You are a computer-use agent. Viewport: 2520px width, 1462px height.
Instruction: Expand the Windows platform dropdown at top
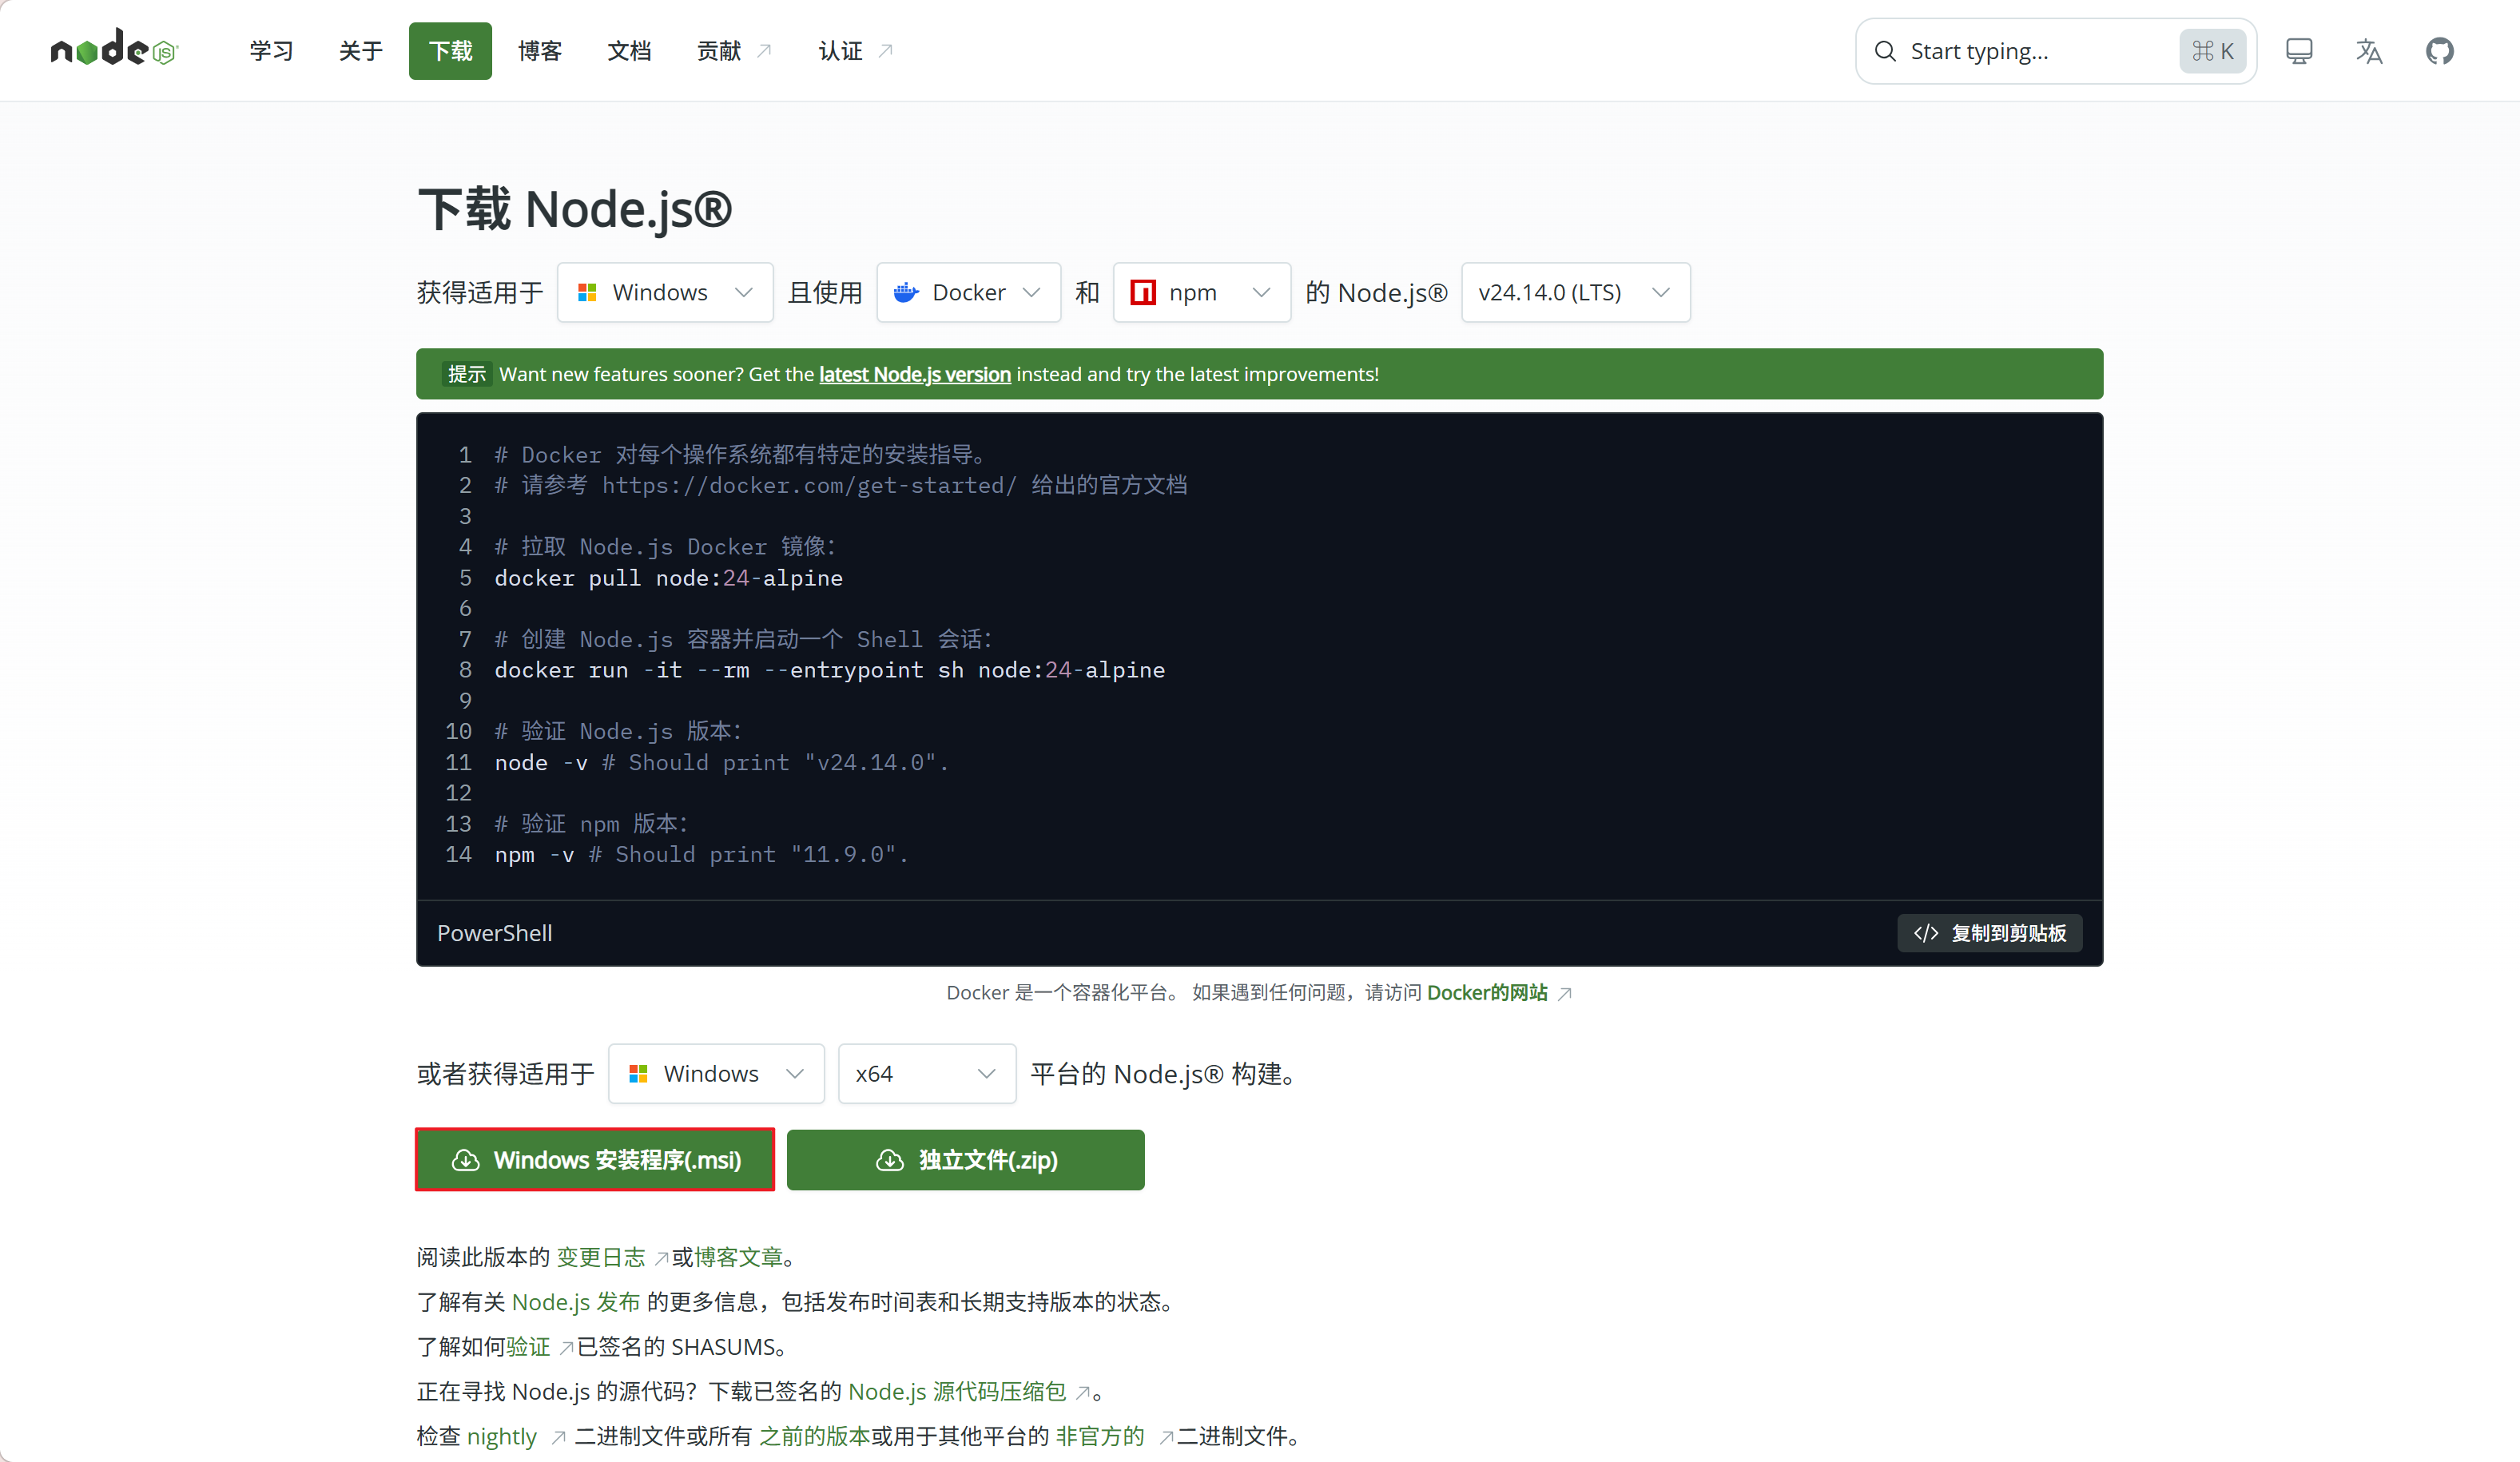(x=665, y=292)
